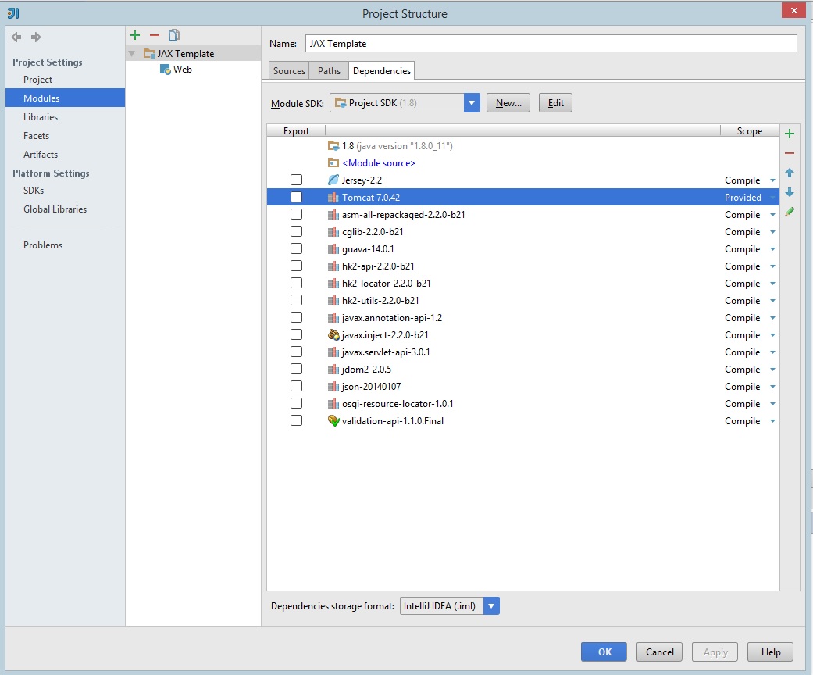Enable export for validation-api-1.1.0.Final
Screen dimensions: 813x675
point(296,420)
